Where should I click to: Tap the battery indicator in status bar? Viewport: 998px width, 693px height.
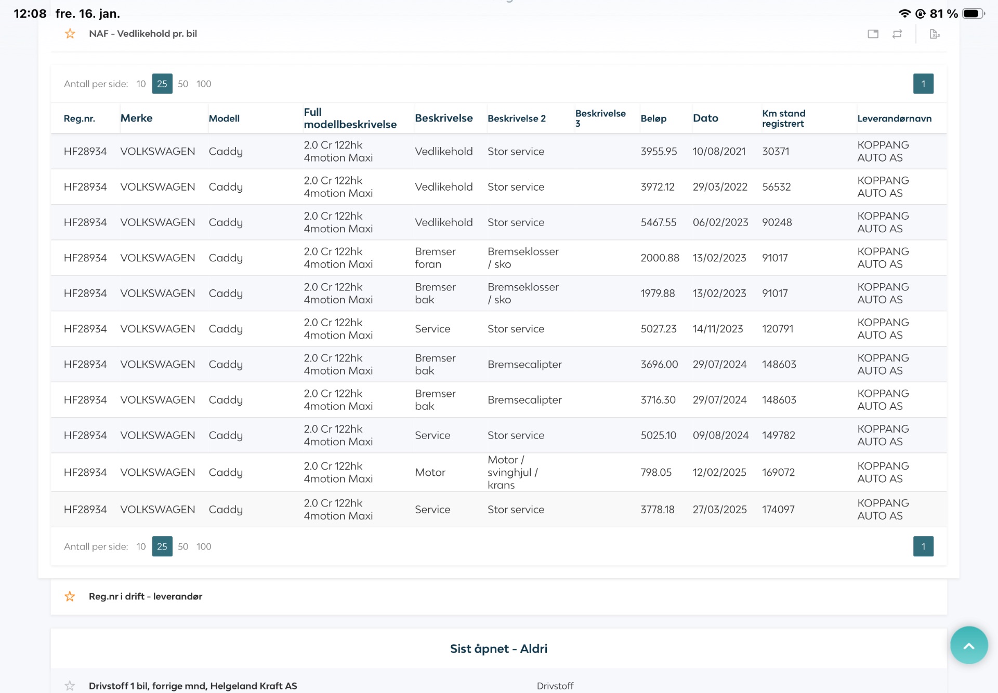pos(973,14)
